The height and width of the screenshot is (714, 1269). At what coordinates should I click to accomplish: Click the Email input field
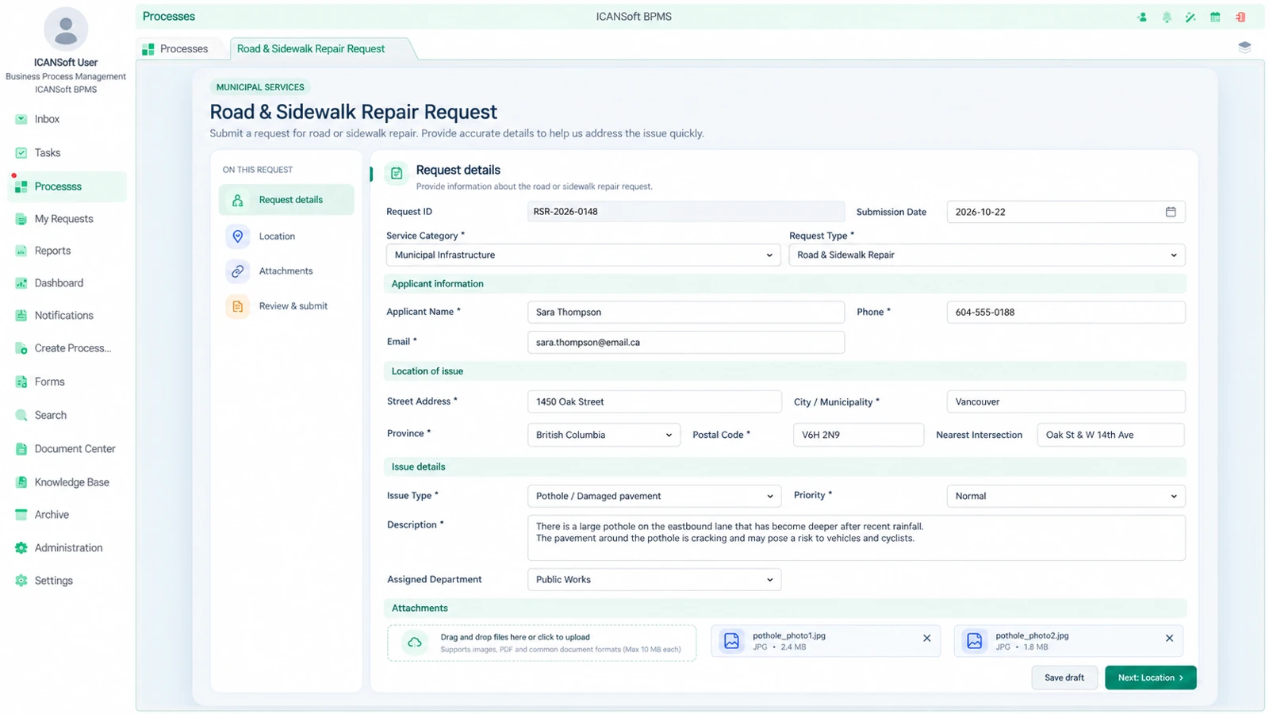coord(686,342)
